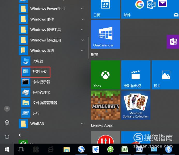Click the Windows 附件 folder icon
Viewport: 179px width, 155px height.
coord(23,19)
